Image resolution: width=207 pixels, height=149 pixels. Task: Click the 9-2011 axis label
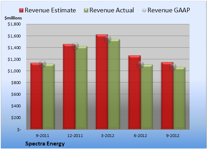(43, 136)
